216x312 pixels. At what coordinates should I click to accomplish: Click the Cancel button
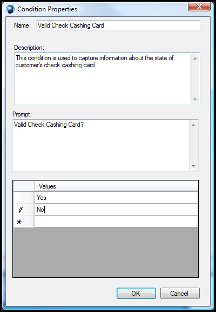point(180,293)
